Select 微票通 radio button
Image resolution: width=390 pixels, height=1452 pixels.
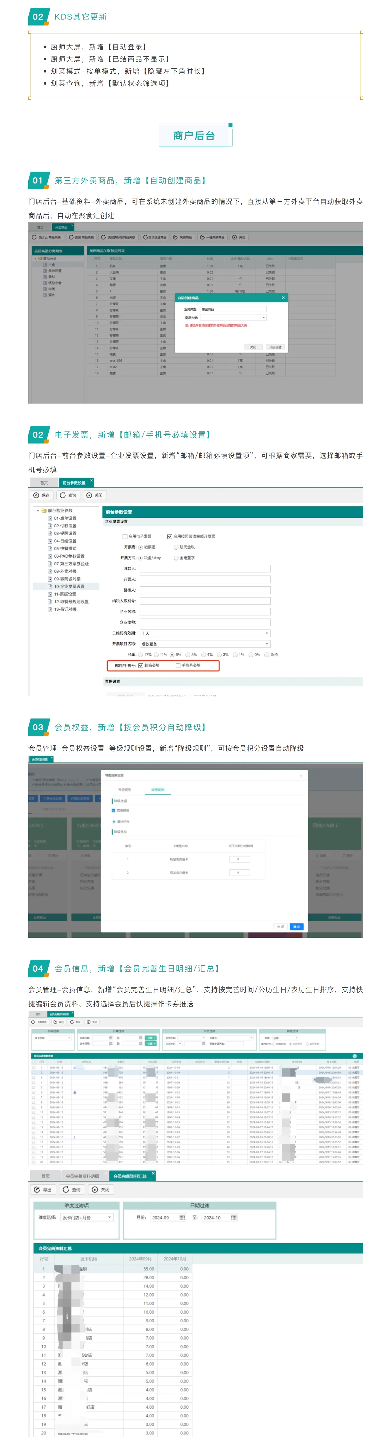point(141,547)
